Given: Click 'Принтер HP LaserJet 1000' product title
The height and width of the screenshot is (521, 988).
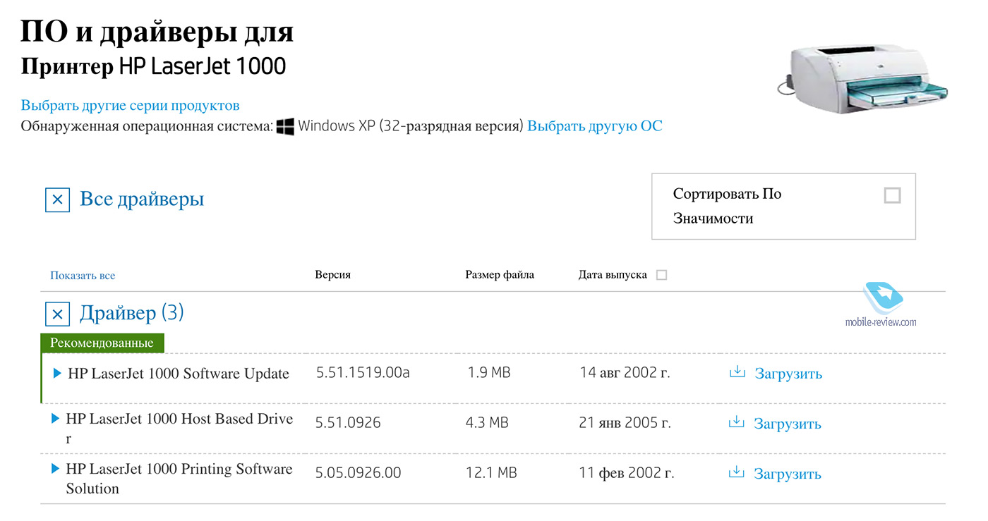Looking at the screenshot, I should click(x=154, y=66).
